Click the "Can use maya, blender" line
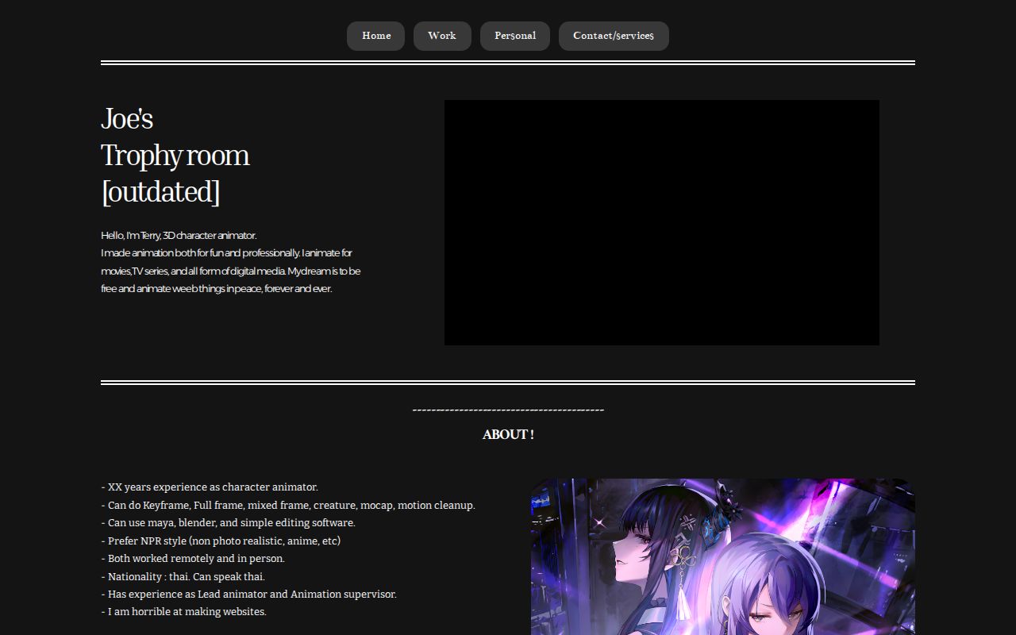This screenshot has height=635, width=1016. (x=228, y=523)
